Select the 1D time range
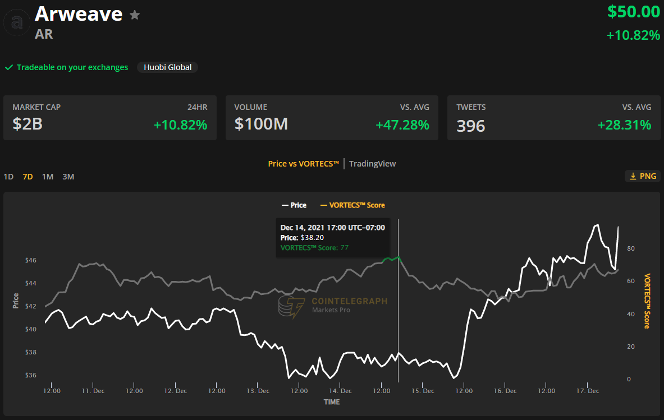The width and height of the screenshot is (664, 420). pyautogui.click(x=8, y=176)
